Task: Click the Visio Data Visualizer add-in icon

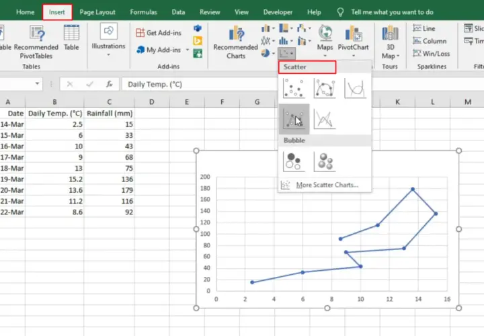Action: point(198,28)
